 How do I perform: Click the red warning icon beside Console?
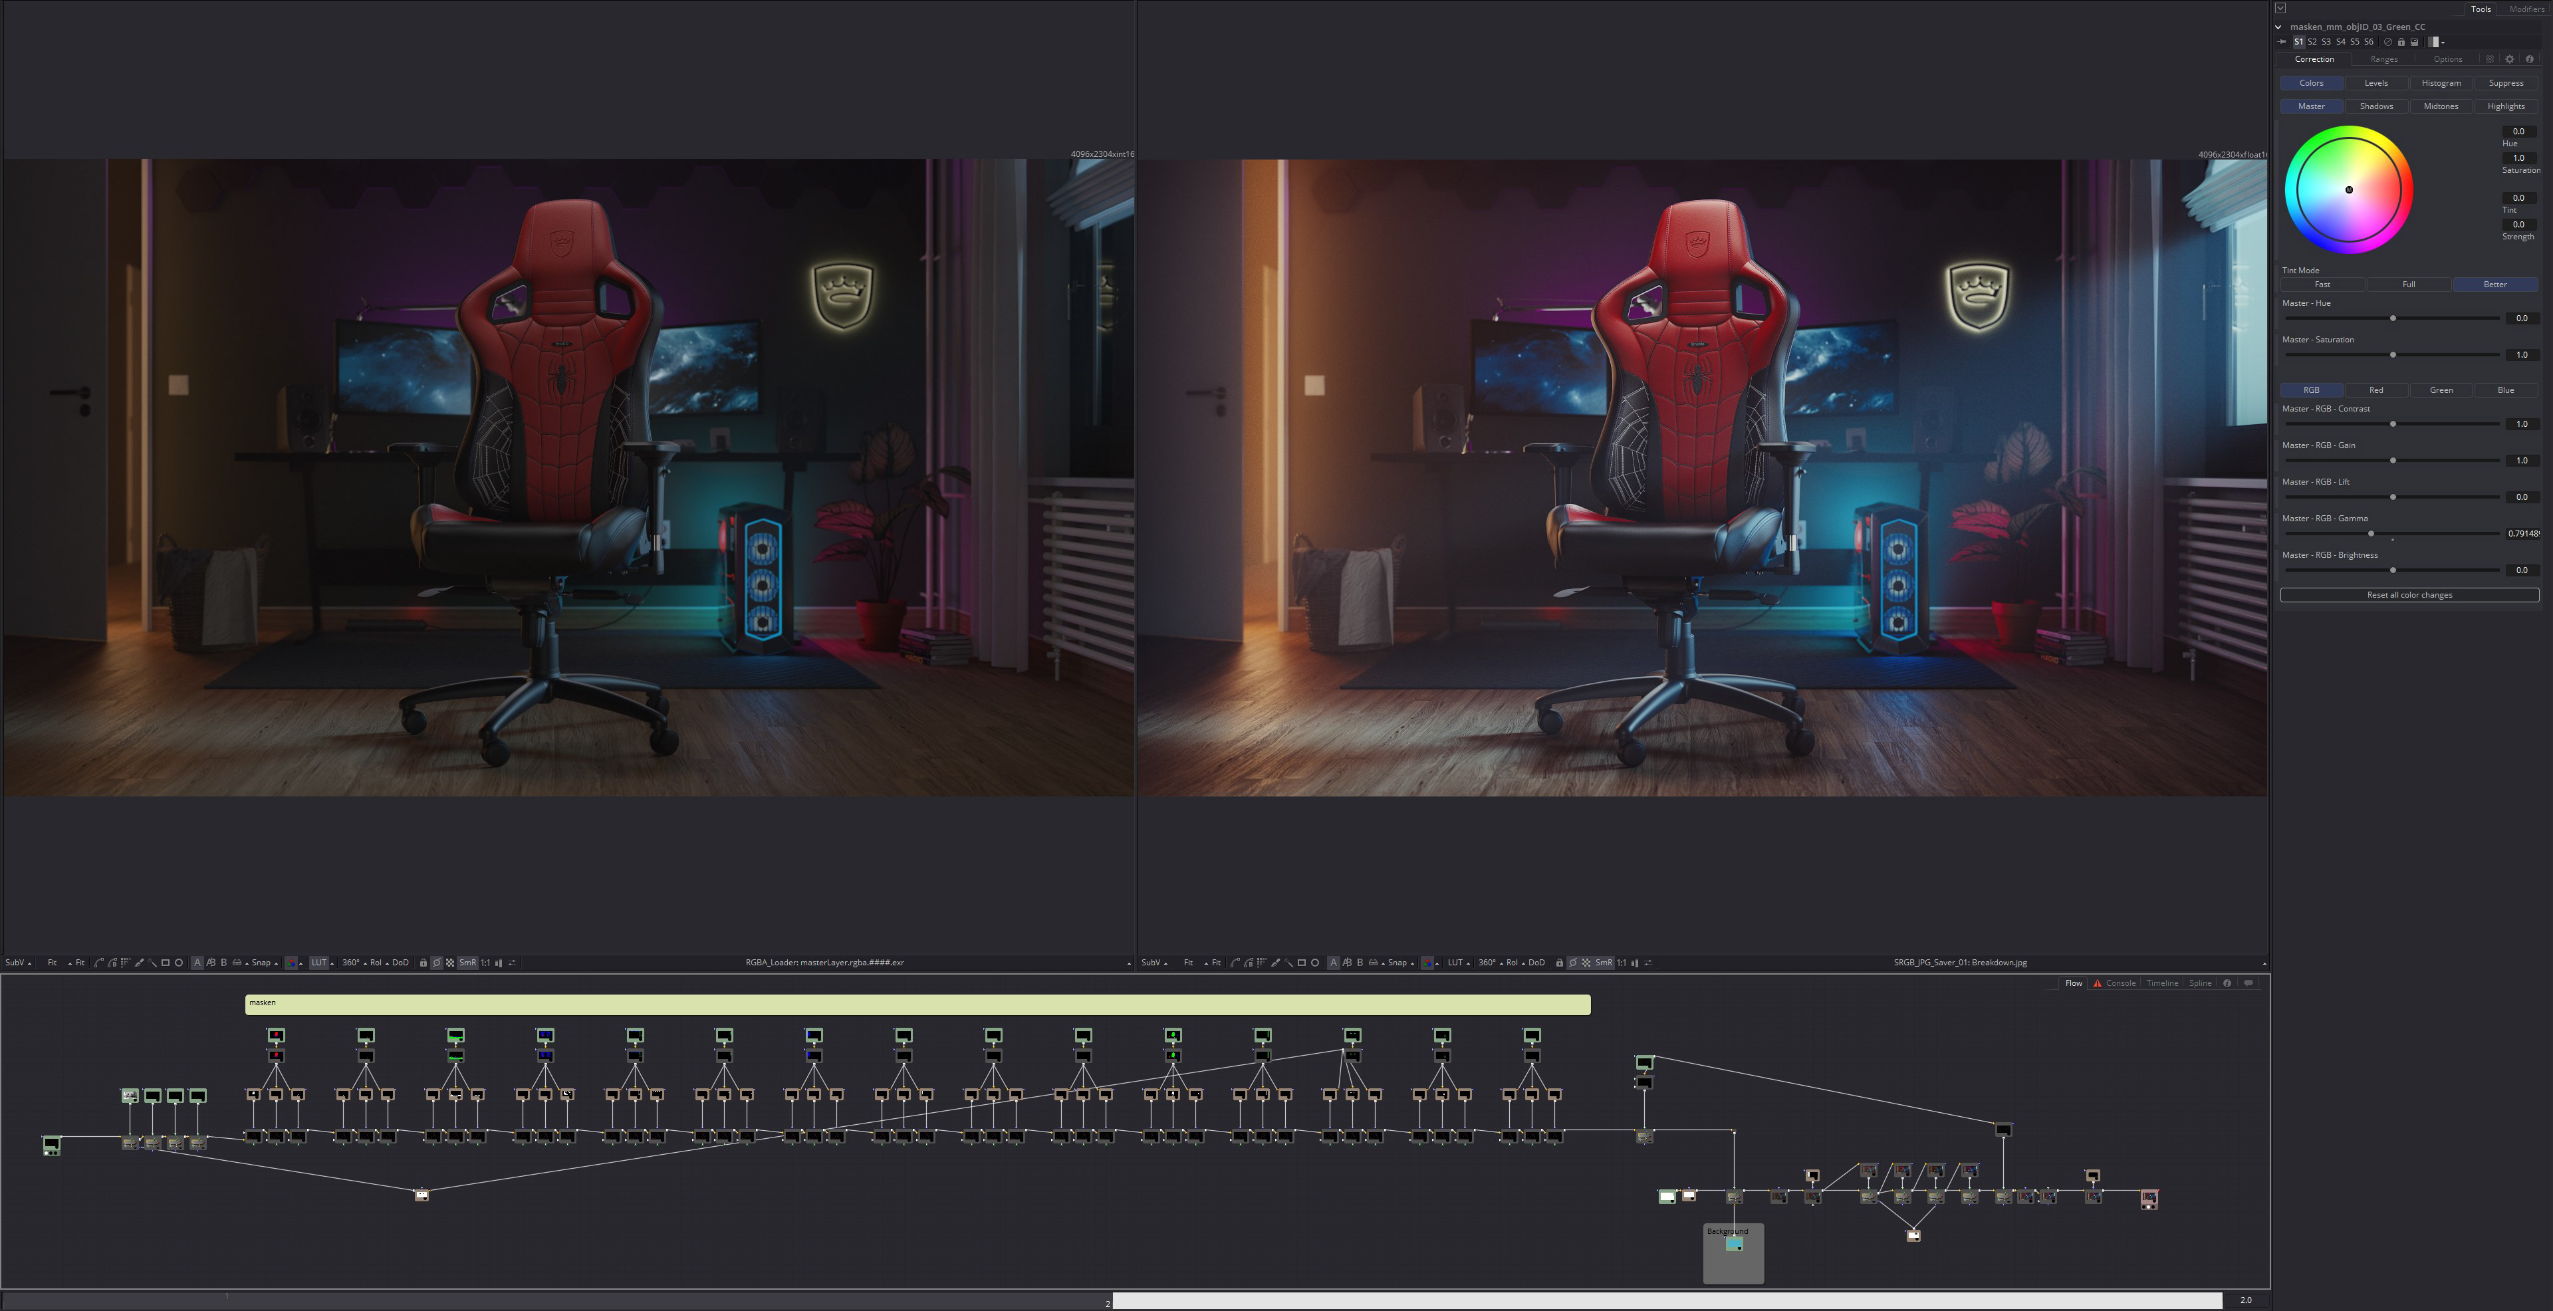click(2097, 983)
